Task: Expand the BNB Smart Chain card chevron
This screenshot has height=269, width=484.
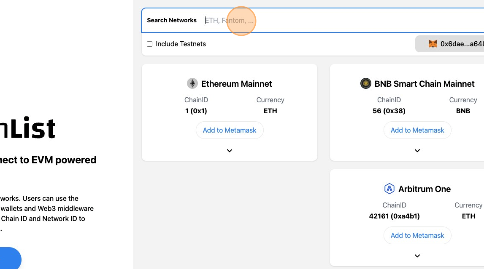Action: coord(417,151)
